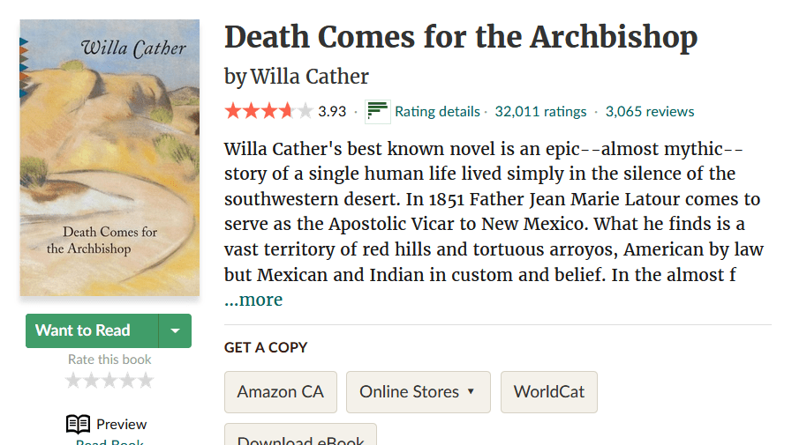Click the open book Preview icon
This screenshot has height=445, width=792.
78,424
